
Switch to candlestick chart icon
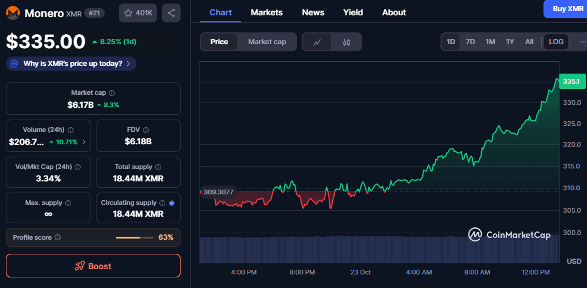[x=346, y=42]
